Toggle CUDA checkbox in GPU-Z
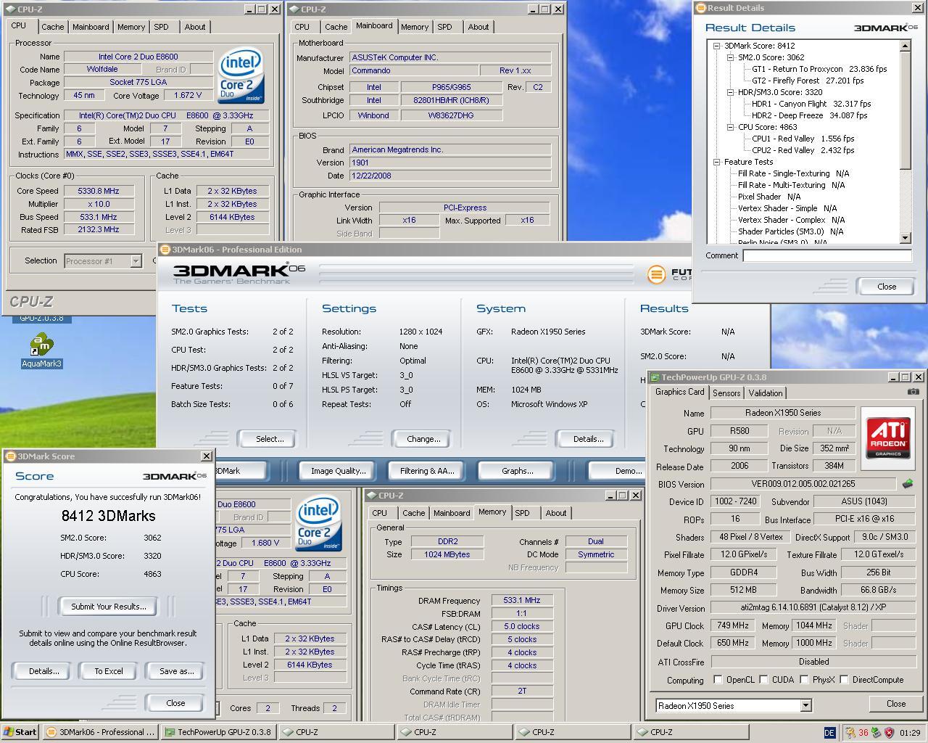Image resolution: width=928 pixels, height=743 pixels. coord(763,680)
